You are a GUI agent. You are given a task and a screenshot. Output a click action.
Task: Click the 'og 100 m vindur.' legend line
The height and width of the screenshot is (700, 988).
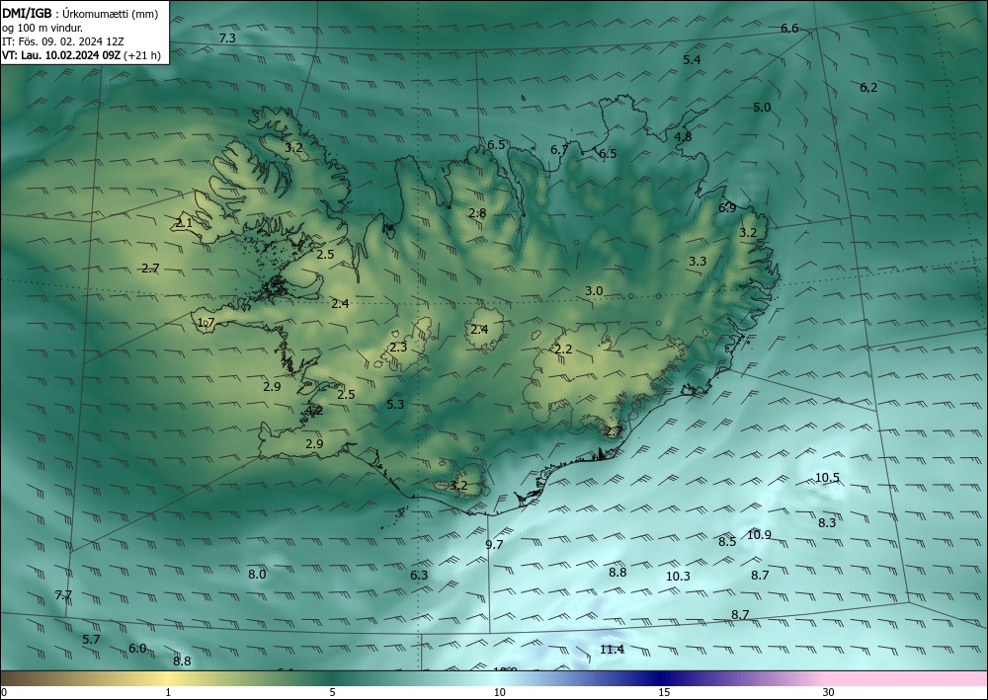pos(42,28)
